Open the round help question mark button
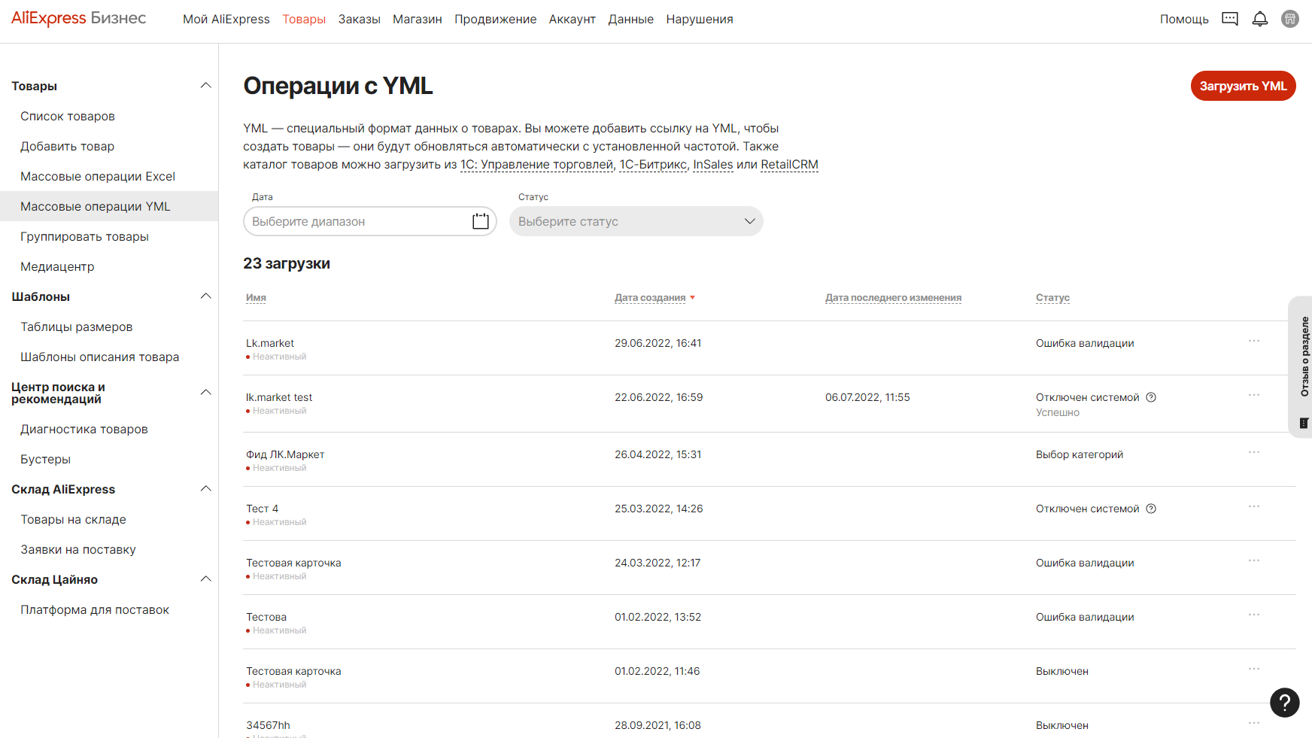 tap(1285, 703)
